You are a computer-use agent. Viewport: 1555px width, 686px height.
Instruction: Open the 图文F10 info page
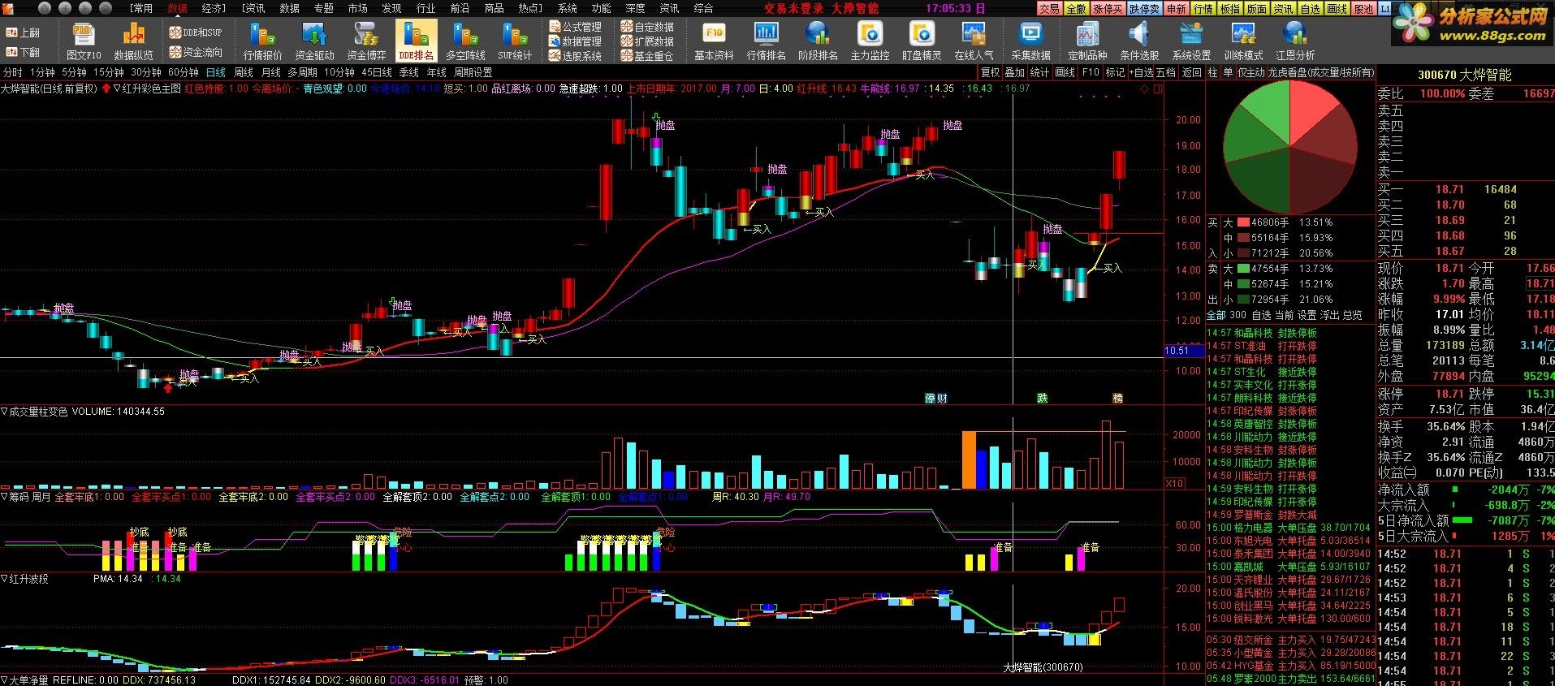(x=84, y=41)
